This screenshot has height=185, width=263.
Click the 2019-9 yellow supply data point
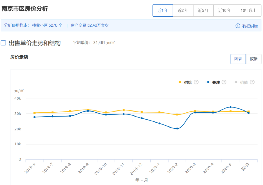88,110
